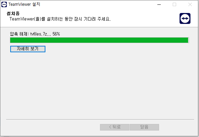The width and height of the screenshot is (199, 137).
Task: Click the grayed-out maximize button
Action: [x=174, y=4]
